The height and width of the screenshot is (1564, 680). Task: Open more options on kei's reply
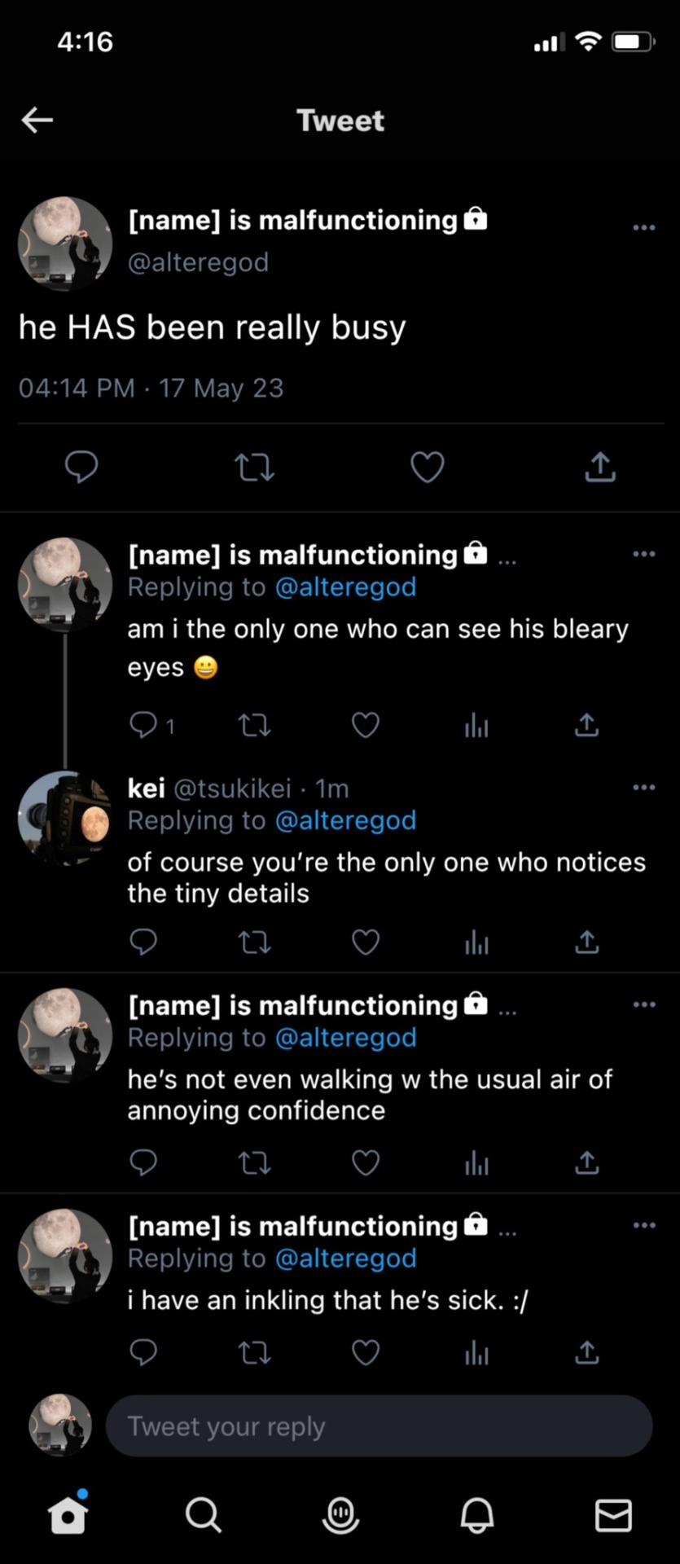(643, 788)
